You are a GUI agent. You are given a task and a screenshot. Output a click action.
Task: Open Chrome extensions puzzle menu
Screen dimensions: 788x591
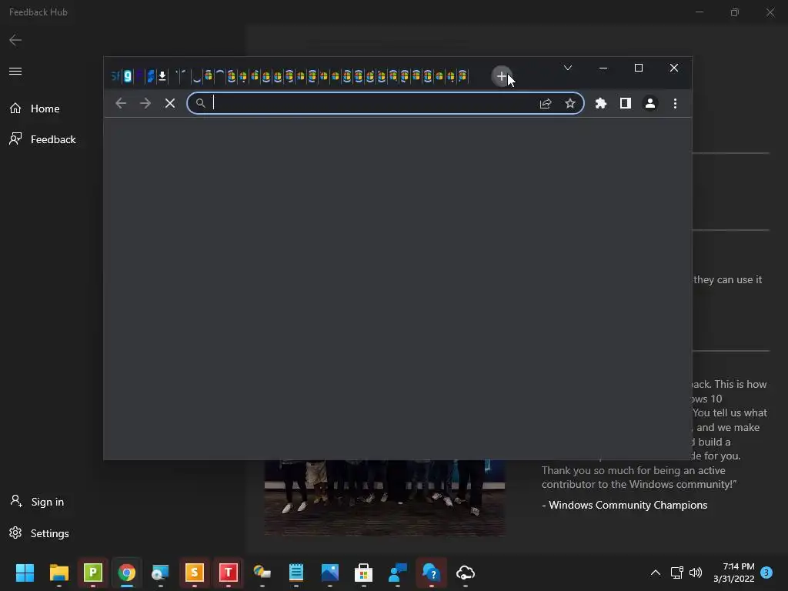[600, 104]
